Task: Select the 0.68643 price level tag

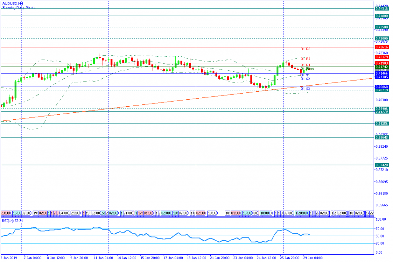Action: pyautogui.click(x=382, y=137)
